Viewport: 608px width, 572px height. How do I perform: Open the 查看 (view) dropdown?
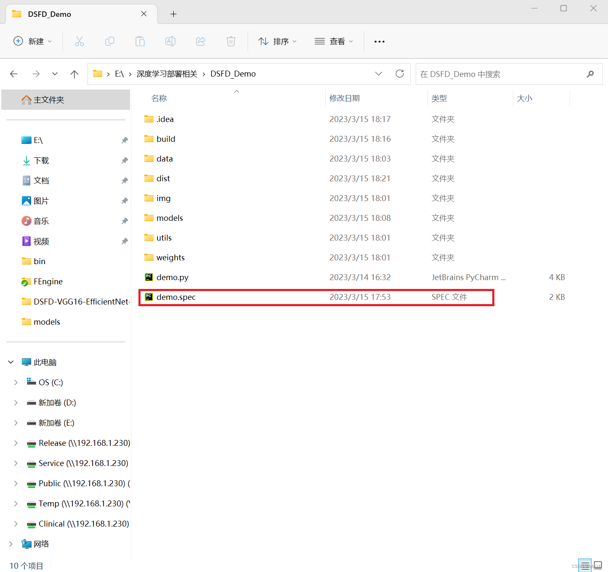click(334, 41)
